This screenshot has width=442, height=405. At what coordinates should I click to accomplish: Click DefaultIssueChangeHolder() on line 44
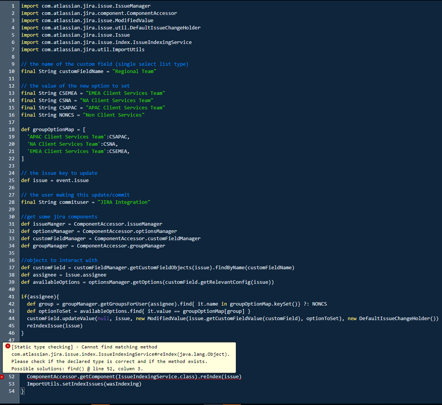(x=397, y=319)
